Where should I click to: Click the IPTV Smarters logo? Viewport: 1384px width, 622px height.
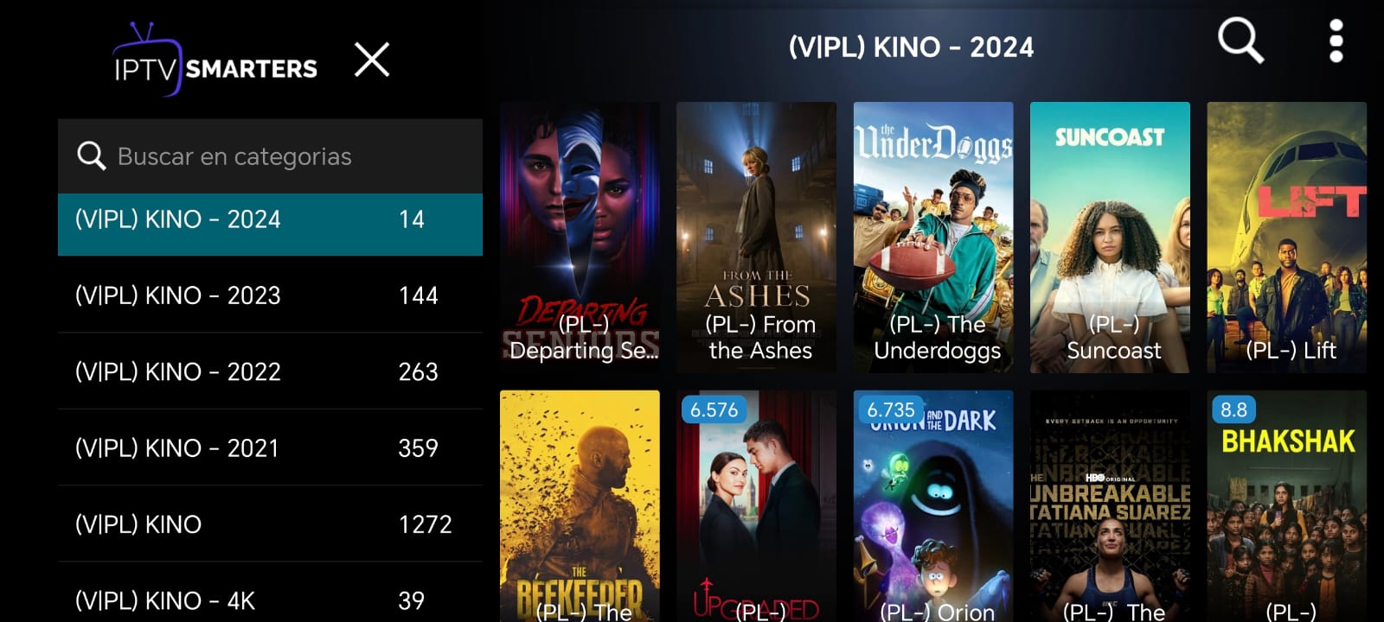click(x=215, y=60)
